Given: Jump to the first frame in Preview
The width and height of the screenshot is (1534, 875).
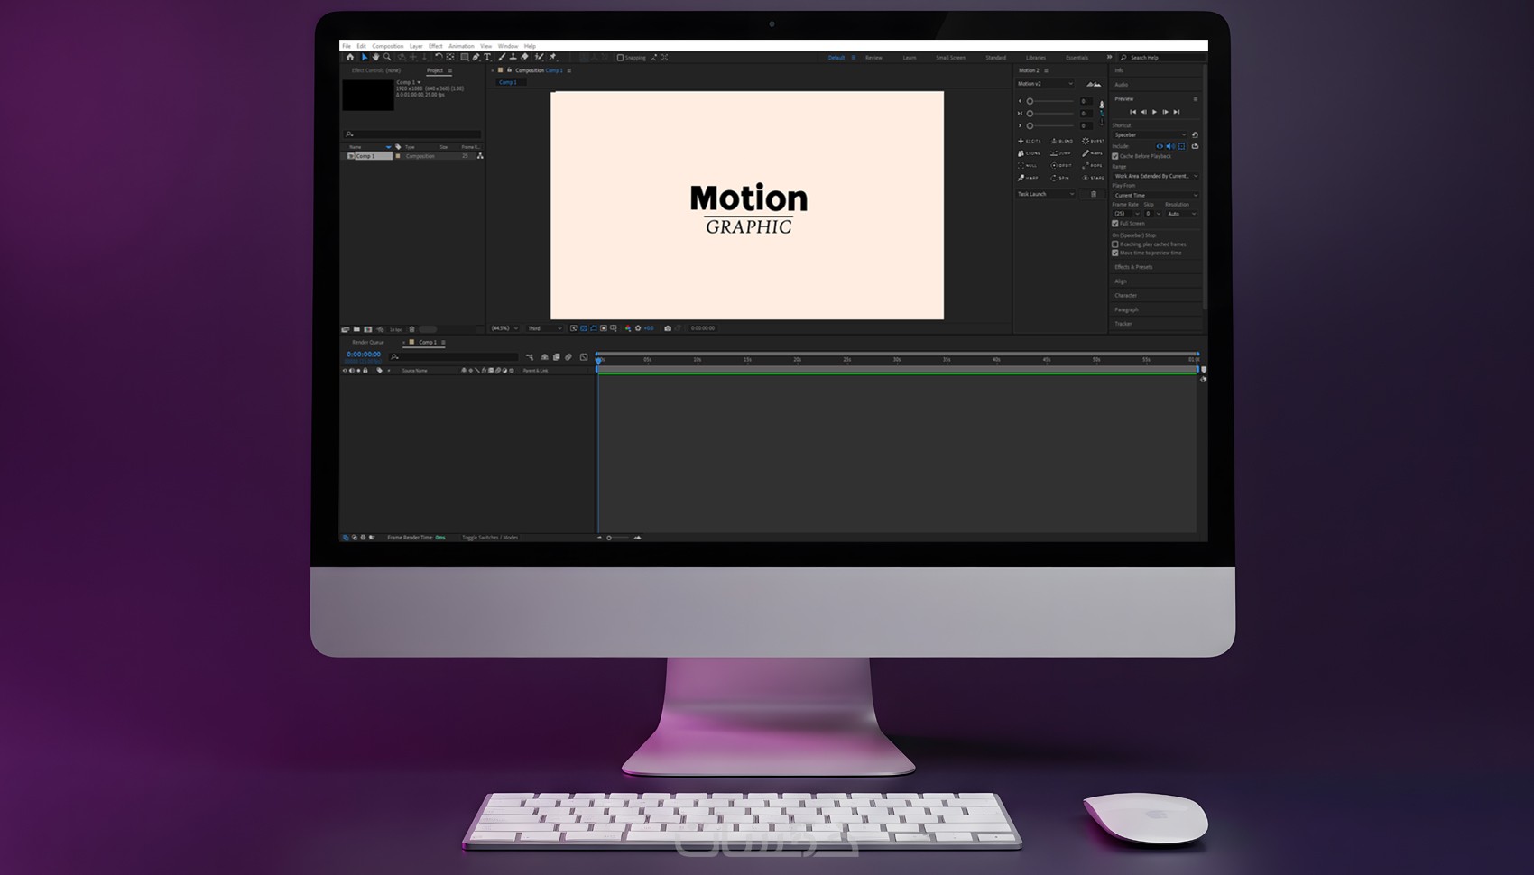Looking at the screenshot, I should click(1132, 112).
